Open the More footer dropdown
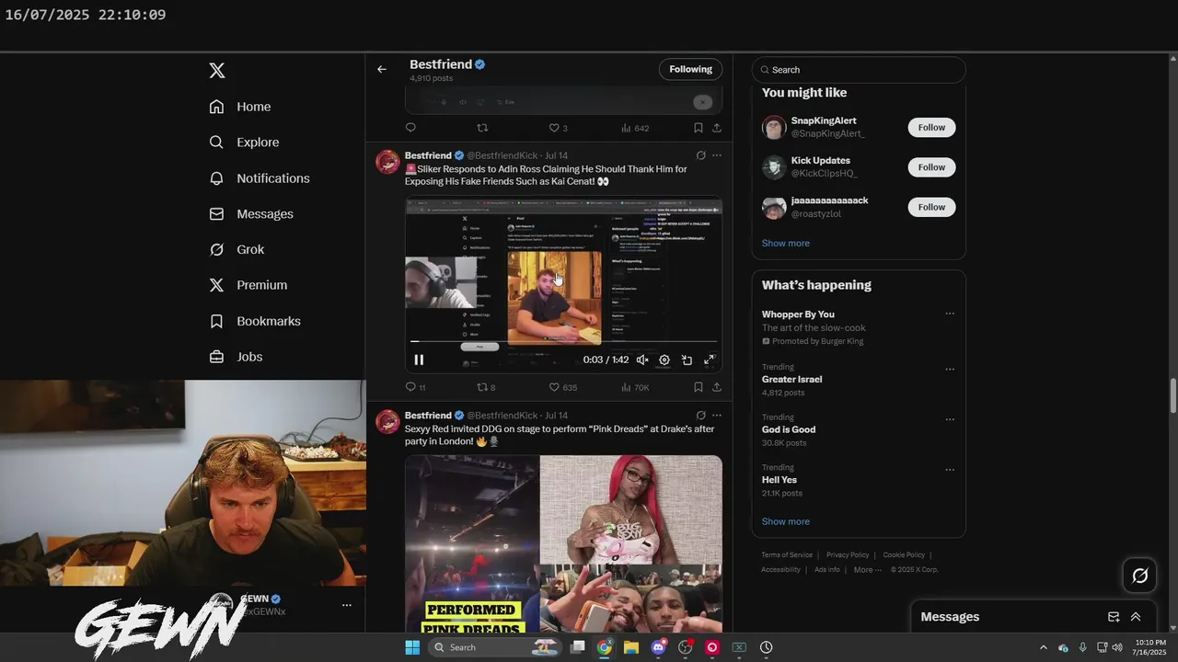 point(866,570)
